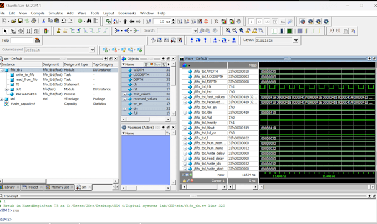
Task: Click the Msgs header in Wave pane
Action: 243,65
